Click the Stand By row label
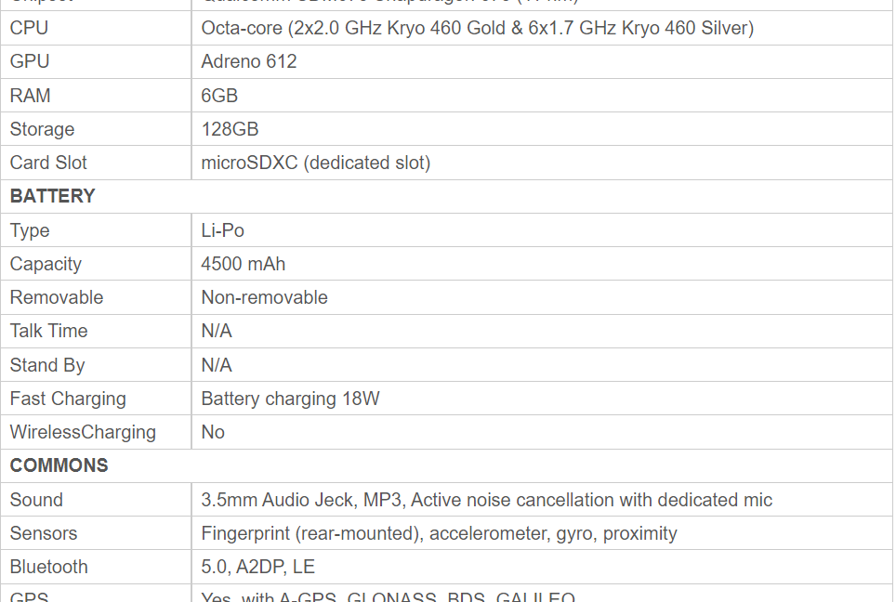 coord(46,365)
